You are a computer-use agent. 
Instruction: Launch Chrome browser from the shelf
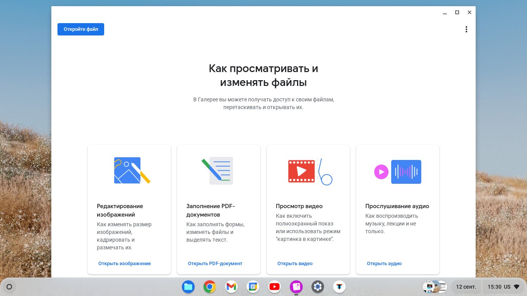click(x=210, y=287)
